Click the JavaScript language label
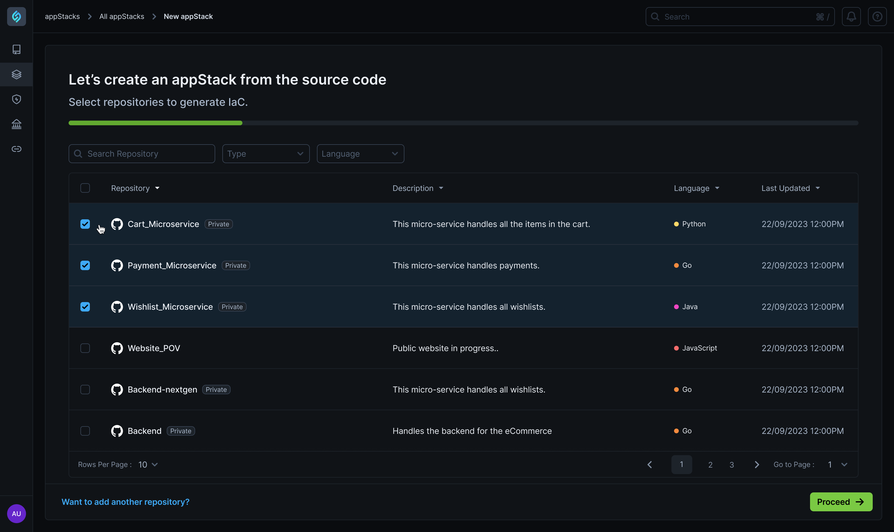The width and height of the screenshot is (894, 532). (x=699, y=348)
